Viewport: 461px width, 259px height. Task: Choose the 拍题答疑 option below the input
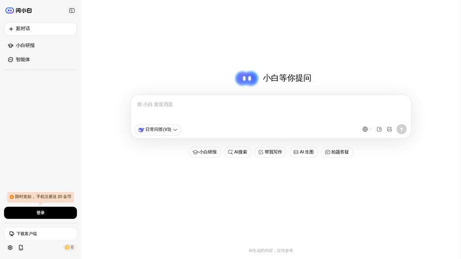click(x=337, y=152)
